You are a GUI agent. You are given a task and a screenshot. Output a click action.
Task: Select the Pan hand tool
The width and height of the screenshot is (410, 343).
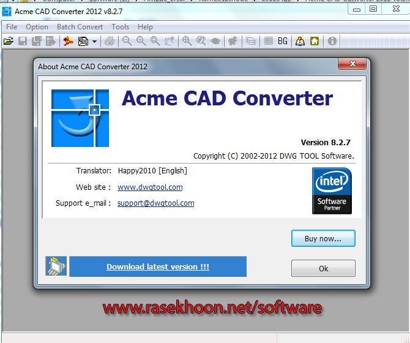point(169,41)
